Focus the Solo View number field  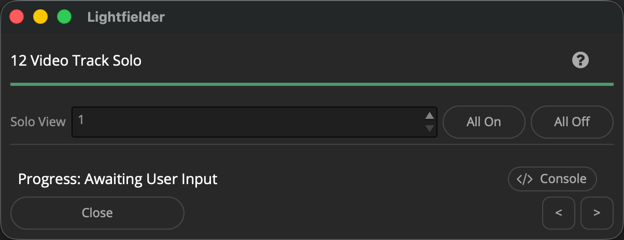tap(254, 122)
